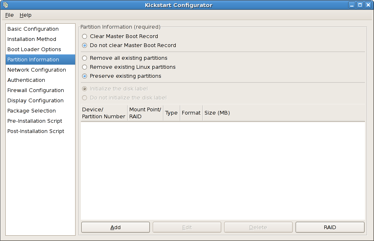Select the Clear Master Boot Record option
The image size is (374, 241).
[85, 36]
